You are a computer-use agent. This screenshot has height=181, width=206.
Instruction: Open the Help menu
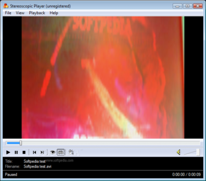54,13
